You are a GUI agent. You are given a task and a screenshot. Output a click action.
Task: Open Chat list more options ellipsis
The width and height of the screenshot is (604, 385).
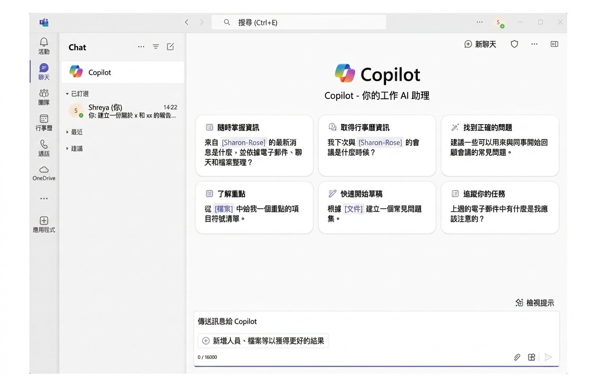pyautogui.click(x=141, y=47)
